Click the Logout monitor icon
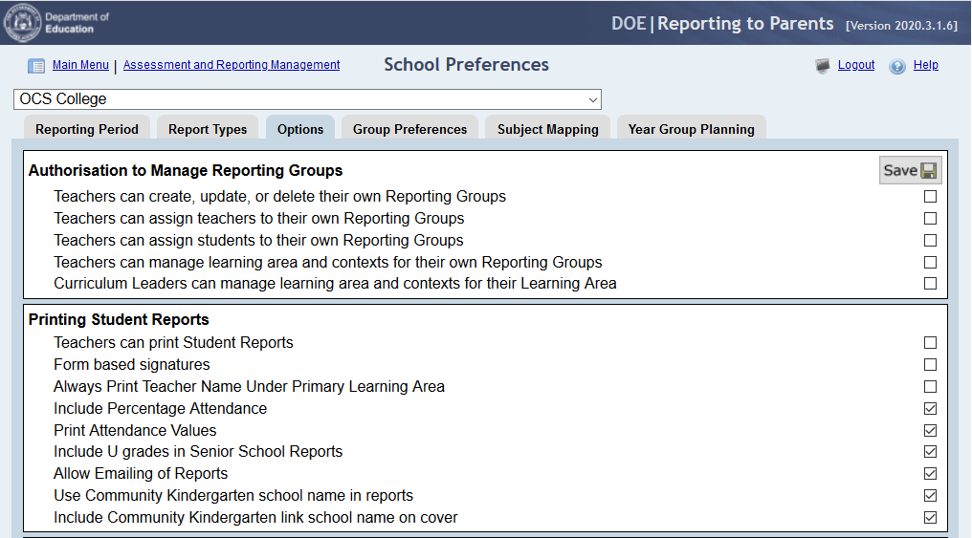This screenshot has width=972, height=538. (822, 66)
